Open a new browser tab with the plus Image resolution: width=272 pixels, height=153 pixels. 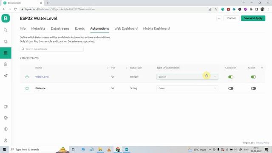(48, 3)
